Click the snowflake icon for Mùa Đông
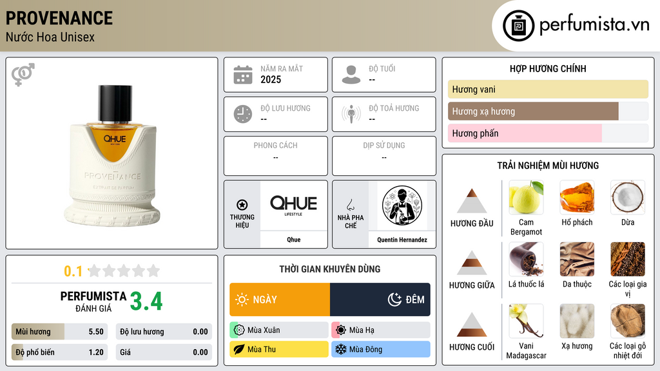This screenshot has width=660, height=371. coord(341,349)
